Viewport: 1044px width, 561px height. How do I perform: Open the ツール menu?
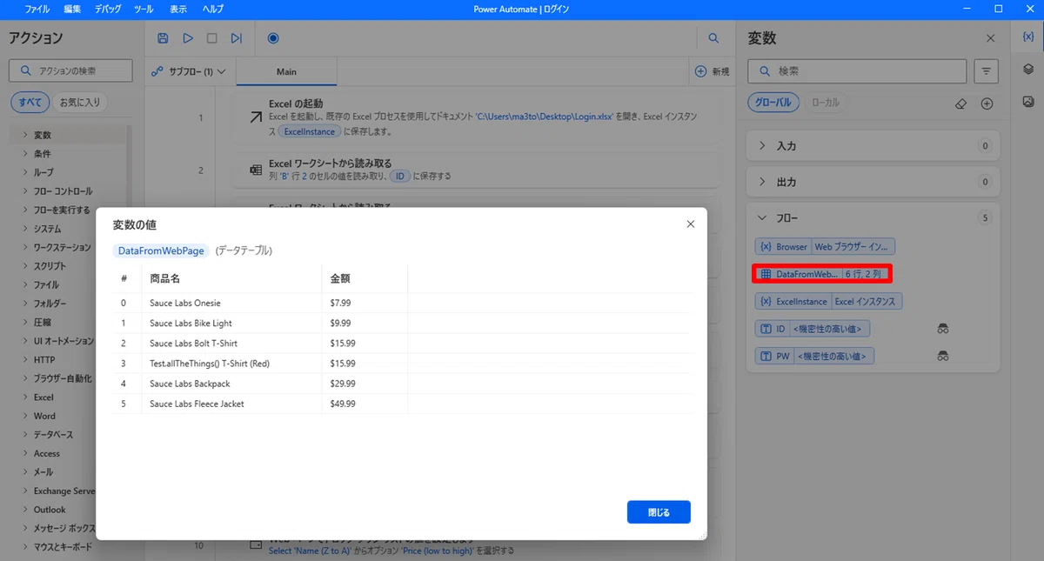click(x=144, y=9)
